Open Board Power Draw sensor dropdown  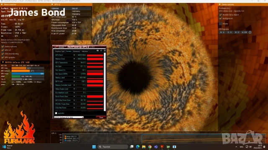point(74,96)
